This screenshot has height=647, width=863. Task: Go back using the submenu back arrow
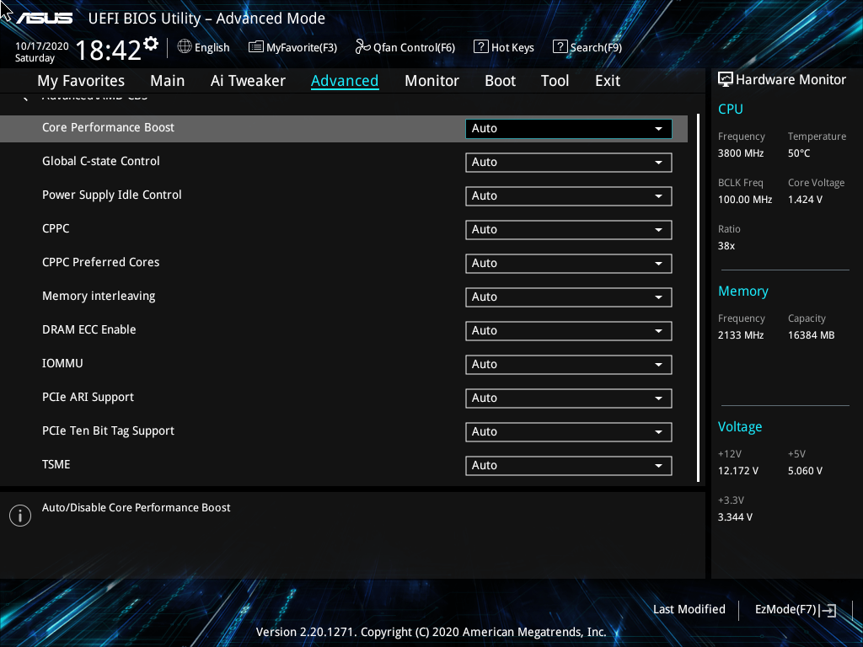24,98
